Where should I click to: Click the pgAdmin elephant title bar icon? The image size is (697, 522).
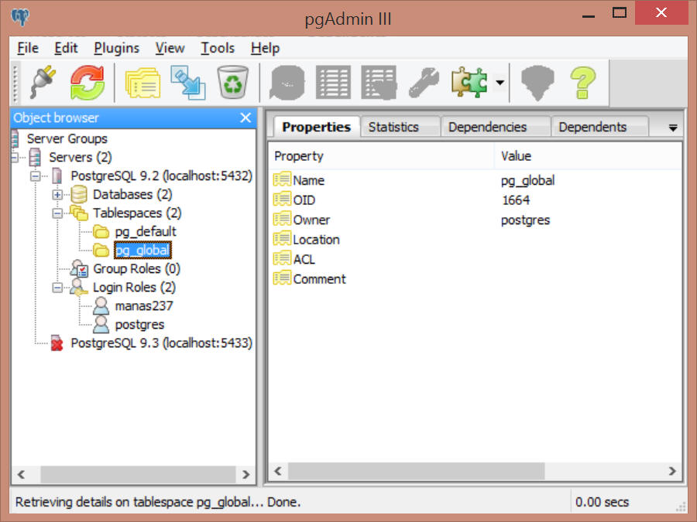click(x=20, y=18)
